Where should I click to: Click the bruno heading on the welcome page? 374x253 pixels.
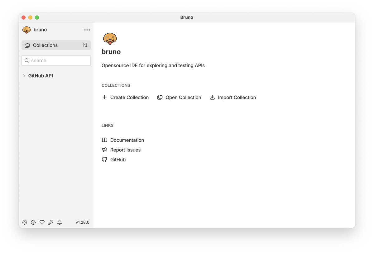pyautogui.click(x=111, y=52)
